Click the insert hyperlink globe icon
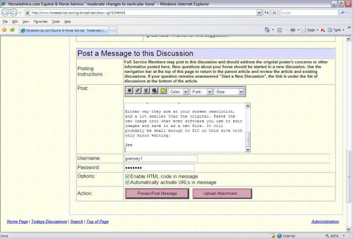 coord(154,91)
